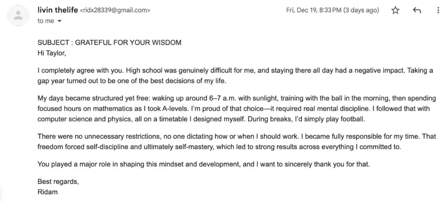Click the line starting 'My days became structured'
Screen dimensions: 441x201
pos(237,98)
